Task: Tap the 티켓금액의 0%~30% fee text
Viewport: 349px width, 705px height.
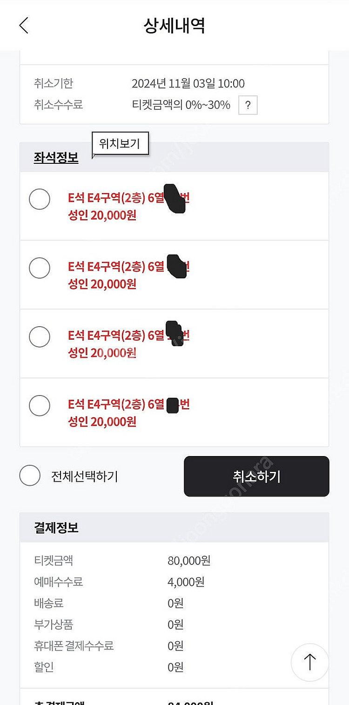Action: (x=181, y=105)
